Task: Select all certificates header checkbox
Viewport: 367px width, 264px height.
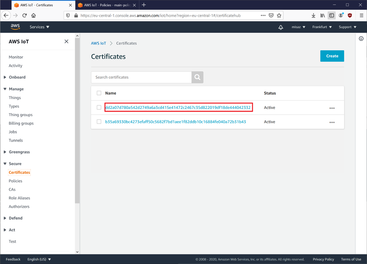Action: point(99,93)
